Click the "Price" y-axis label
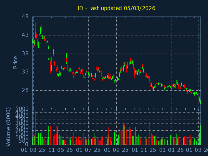The width and height of the screenshot is (208, 156). click(15, 62)
